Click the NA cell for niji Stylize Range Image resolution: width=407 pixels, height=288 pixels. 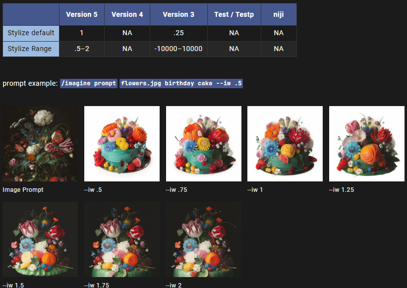279,49
